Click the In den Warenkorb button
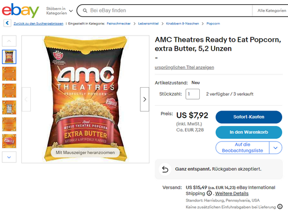 (249, 132)
